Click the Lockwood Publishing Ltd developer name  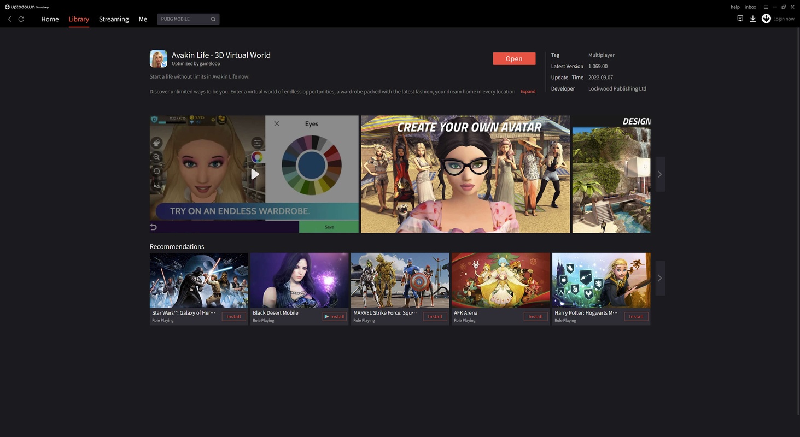(x=617, y=89)
